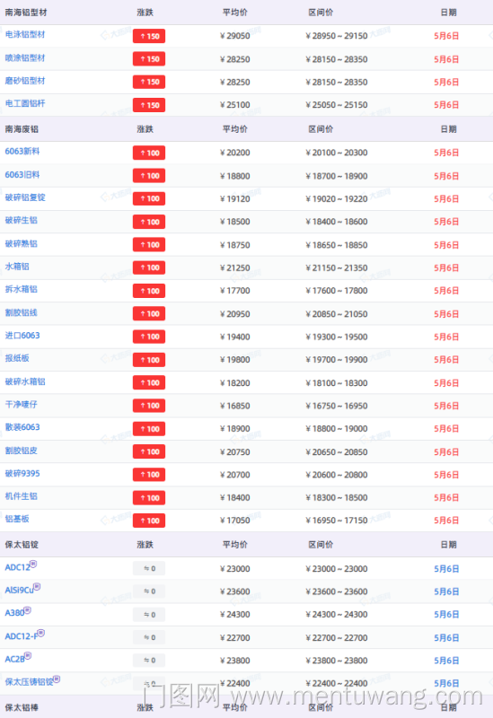
Task: Select the 破碎铝复锭 item link
Action: point(25,197)
